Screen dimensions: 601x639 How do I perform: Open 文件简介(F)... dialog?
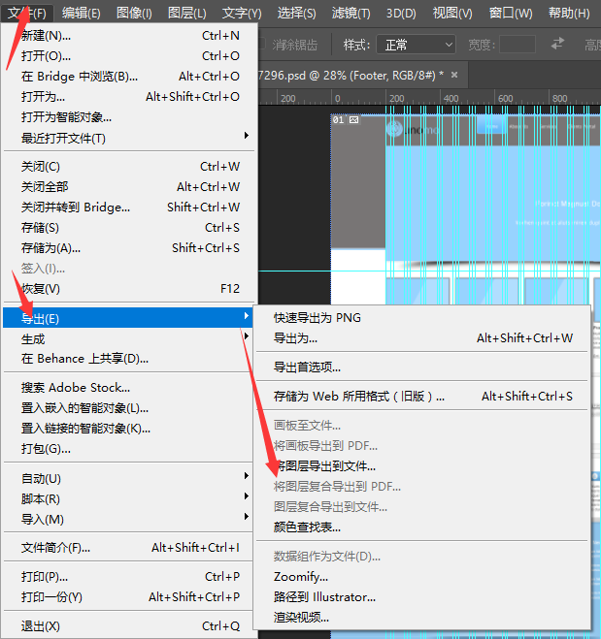128,548
